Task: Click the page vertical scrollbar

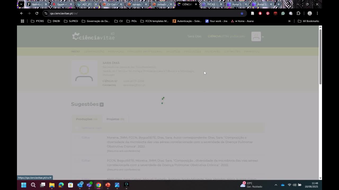Action: tap(320, 57)
